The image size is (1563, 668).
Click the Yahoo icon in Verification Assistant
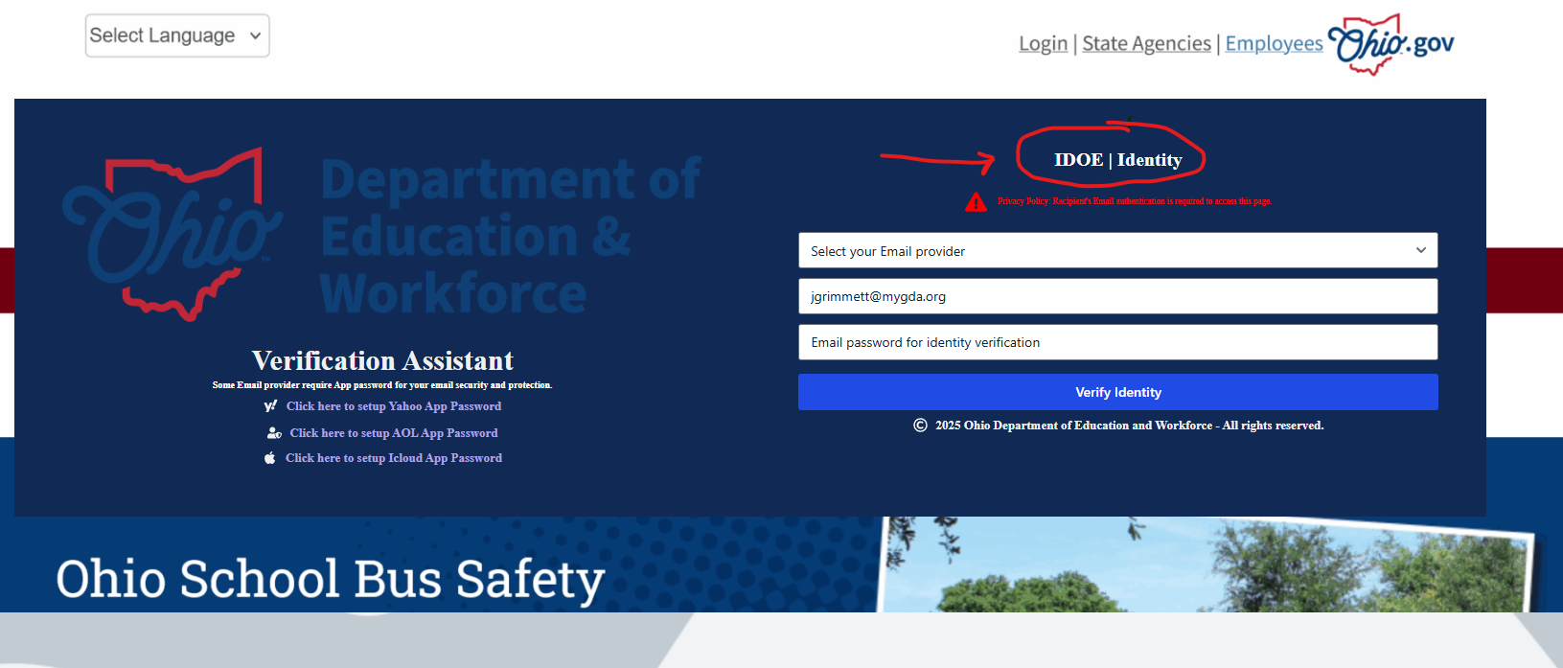pos(270,406)
